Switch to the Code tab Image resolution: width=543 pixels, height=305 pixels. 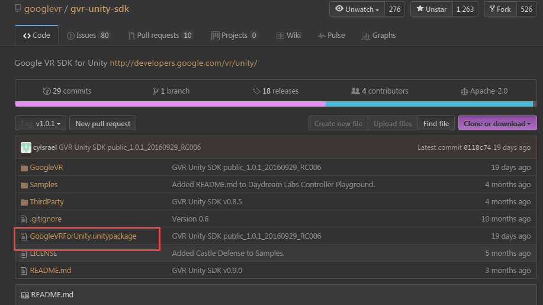point(37,36)
